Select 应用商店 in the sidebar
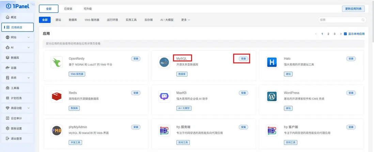This screenshot has height=152, width=374. point(17,28)
